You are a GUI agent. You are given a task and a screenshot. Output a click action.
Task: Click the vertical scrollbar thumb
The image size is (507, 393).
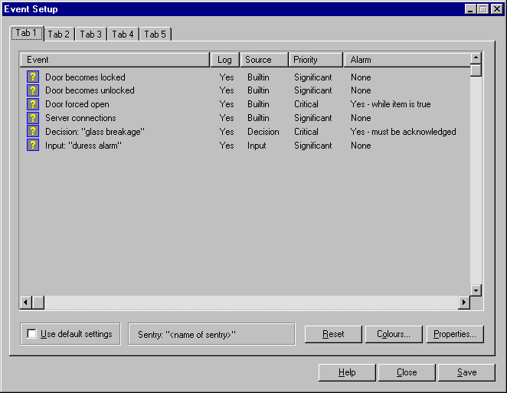pos(476,70)
